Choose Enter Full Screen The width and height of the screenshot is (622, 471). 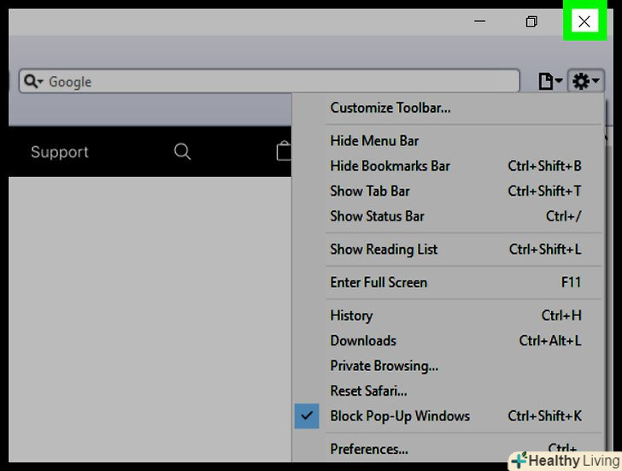click(378, 282)
